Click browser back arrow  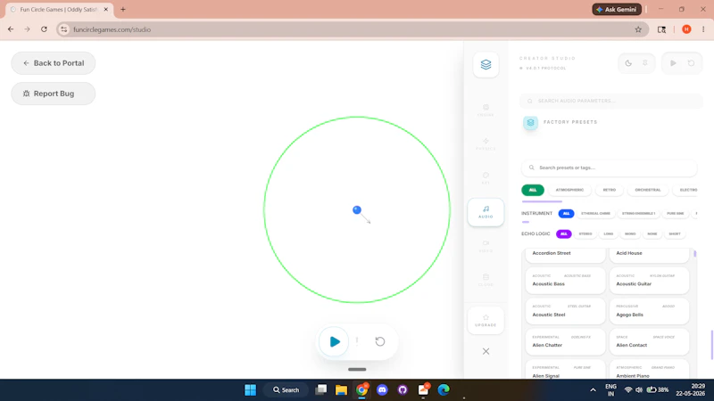[11, 29]
